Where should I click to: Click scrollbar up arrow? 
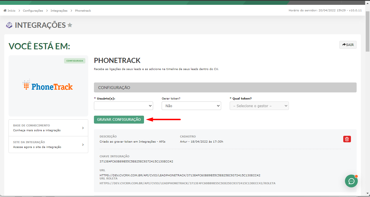[x=367, y=3]
